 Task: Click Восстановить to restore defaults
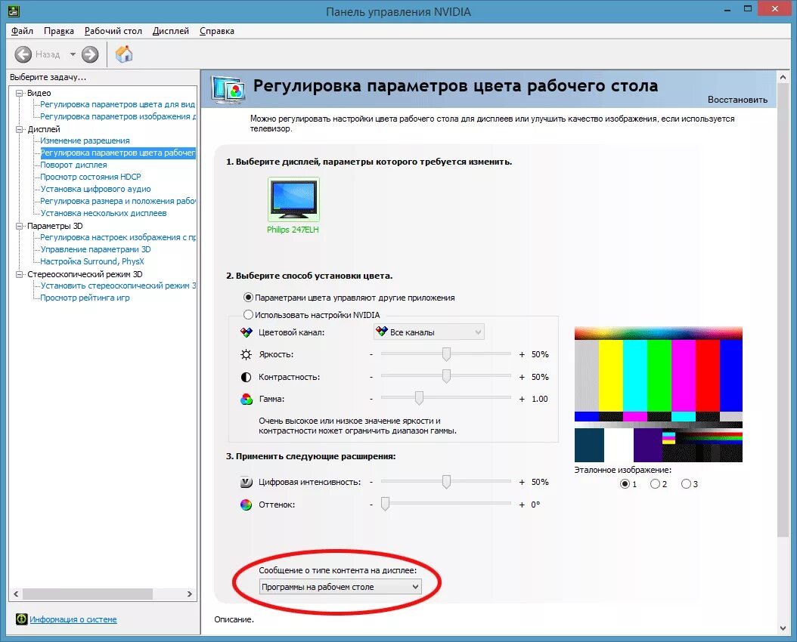pos(737,100)
